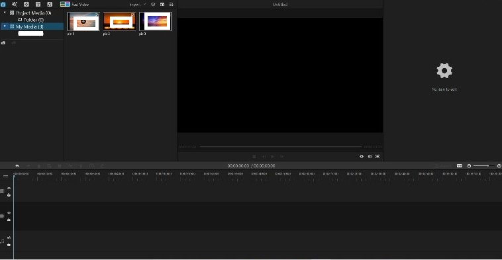Select the pic 2 thumbnail
Viewport: 502px width, 260px height.
pyautogui.click(x=119, y=21)
